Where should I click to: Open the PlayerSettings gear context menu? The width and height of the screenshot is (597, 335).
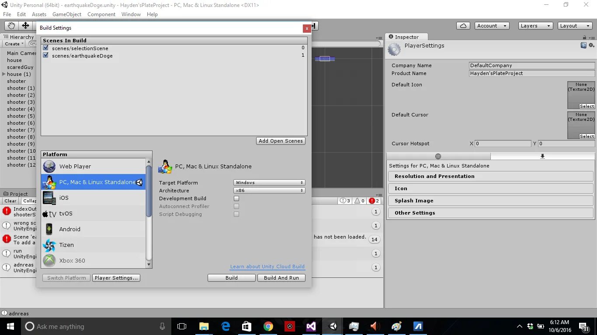coord(591,45)
